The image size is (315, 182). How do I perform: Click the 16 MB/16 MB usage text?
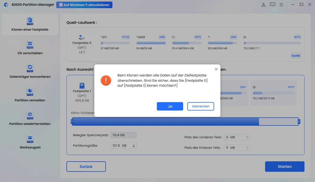pos(144,48)
